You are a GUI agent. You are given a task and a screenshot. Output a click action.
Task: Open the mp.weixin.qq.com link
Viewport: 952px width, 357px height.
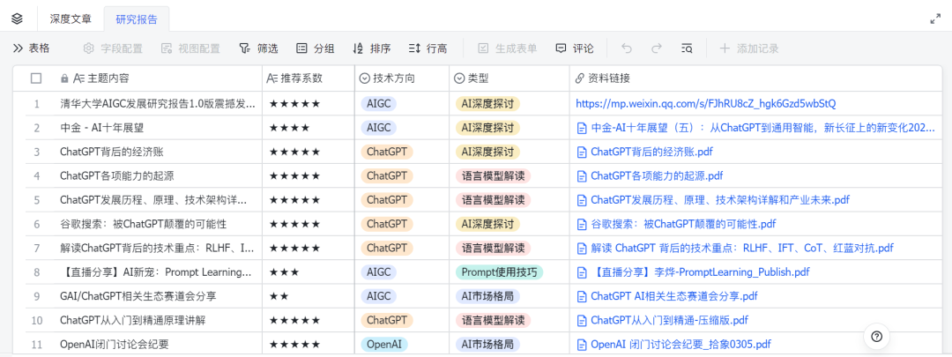click(x=705, y=103)
